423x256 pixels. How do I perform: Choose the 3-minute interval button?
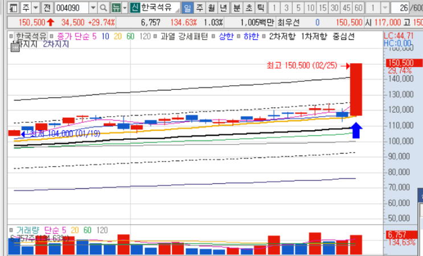point(286,8)
